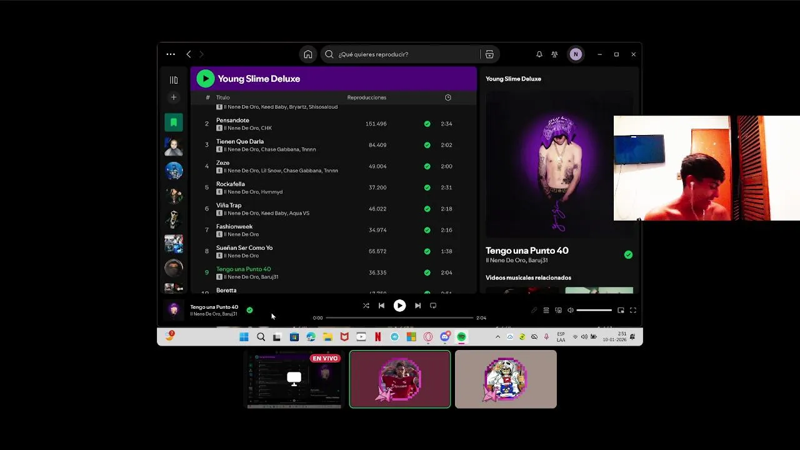Toggle repeat mode
Viewport: 800px width, 450px height.
click(433, 306)
